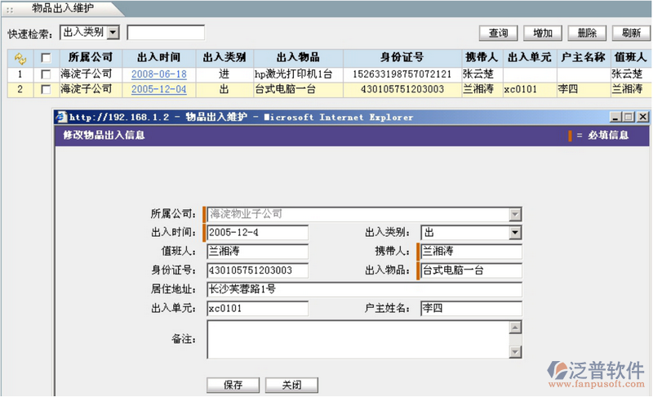Click the 出入时间 field with 2005-12-4
This screenshot has width=653, height=397.
coord(258,233)
